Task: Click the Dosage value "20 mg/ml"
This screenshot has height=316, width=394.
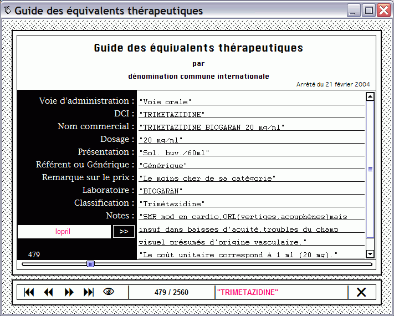Action: click(252, 140)
